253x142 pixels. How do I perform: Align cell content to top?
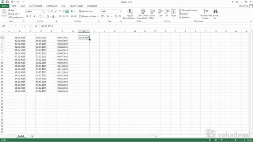pos(60,11)
